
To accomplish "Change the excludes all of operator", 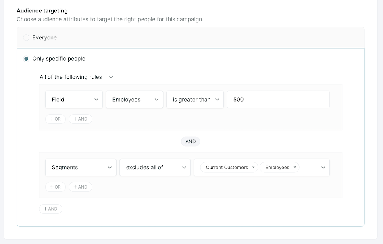I will point(155,167).
